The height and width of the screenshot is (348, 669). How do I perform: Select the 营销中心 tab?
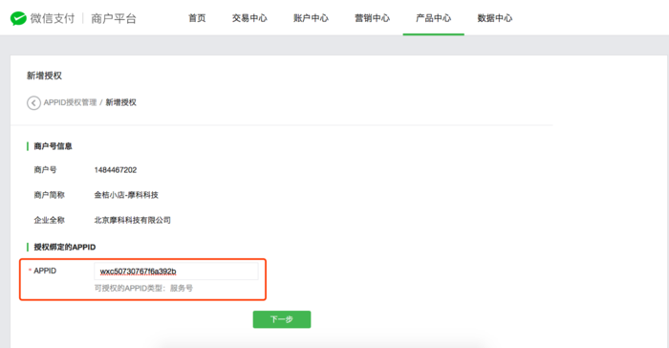tap(372, 18)
